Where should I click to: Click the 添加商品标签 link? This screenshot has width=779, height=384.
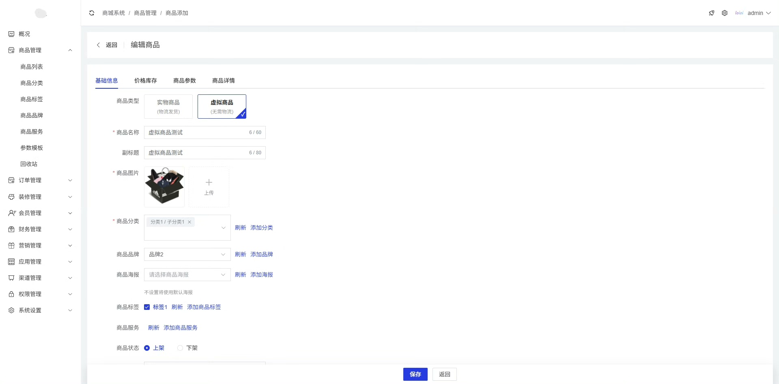204,307
